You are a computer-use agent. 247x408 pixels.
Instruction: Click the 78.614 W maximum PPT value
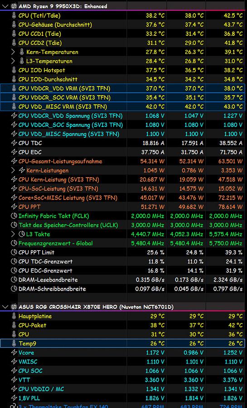tap(230, 207)
